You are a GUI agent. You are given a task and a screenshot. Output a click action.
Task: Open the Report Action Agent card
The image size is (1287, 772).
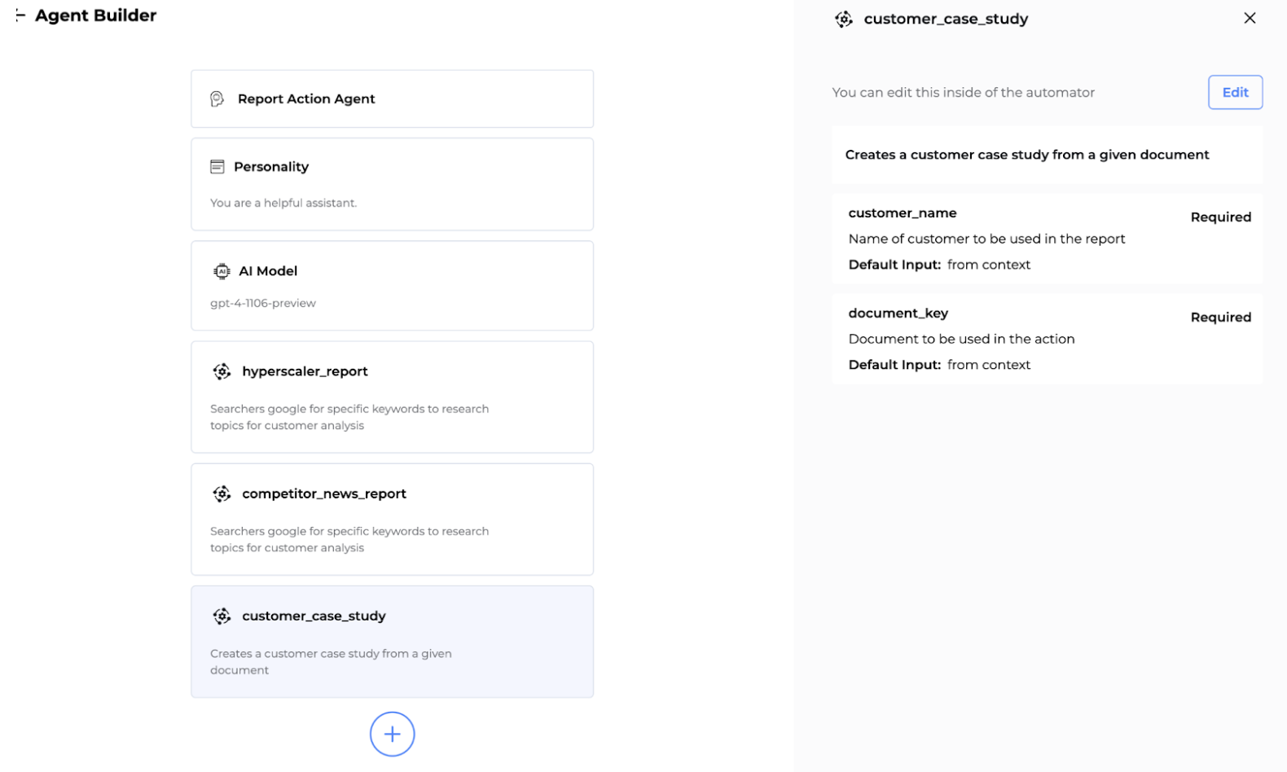[392, 99]
